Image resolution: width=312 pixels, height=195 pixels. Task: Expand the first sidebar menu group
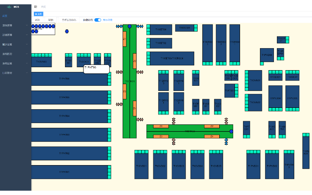tap(15, 26)
